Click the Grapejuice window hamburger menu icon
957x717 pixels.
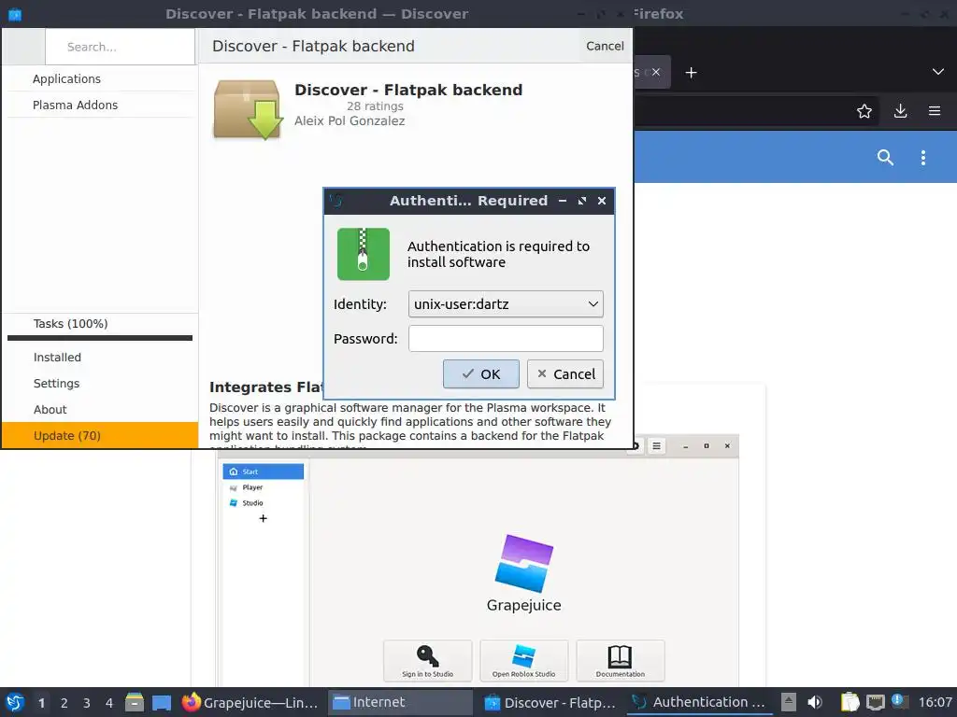[x=656, y=446]
